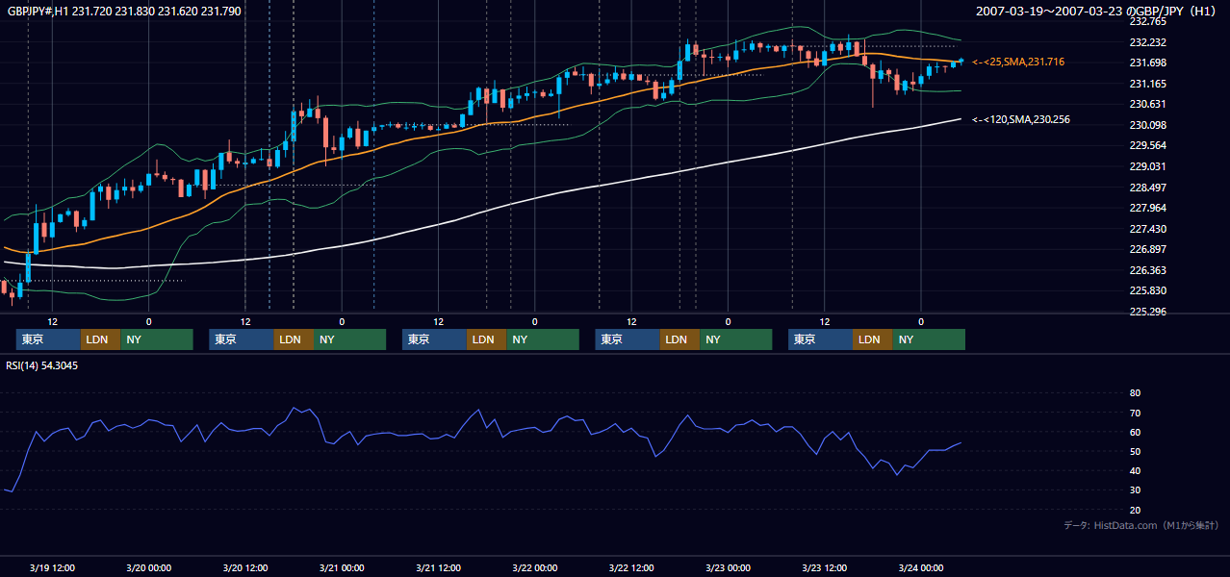This screenshot has width=1230, height=577.
Task: Click the RSI(14) 54.3045 indicator label
Action: click(x=42, y=365)
